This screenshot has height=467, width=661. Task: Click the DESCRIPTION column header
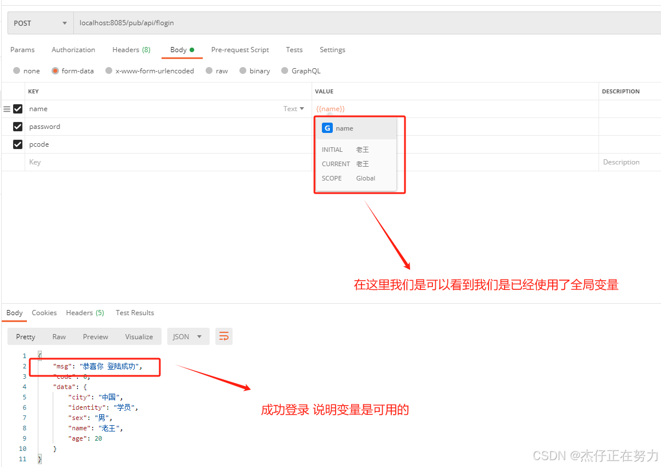pos(620,91)
